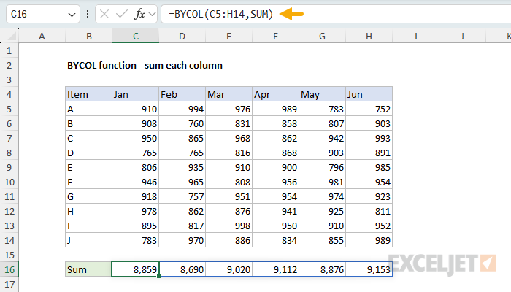Viewport: 511px width, 292px height.
Task: Select column D header
Action: pyautogui.click(x=182, y=36)
